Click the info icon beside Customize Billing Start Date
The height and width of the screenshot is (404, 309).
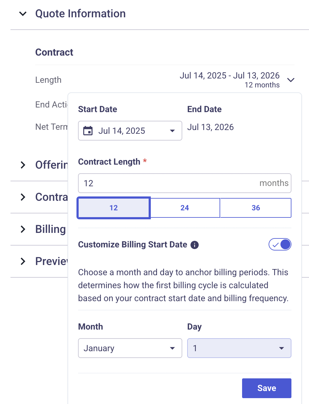(x=195, y=245)
